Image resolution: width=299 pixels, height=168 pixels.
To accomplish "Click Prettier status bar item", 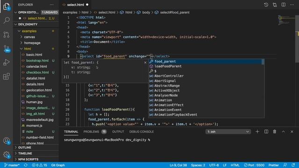I will click(274, 165).
